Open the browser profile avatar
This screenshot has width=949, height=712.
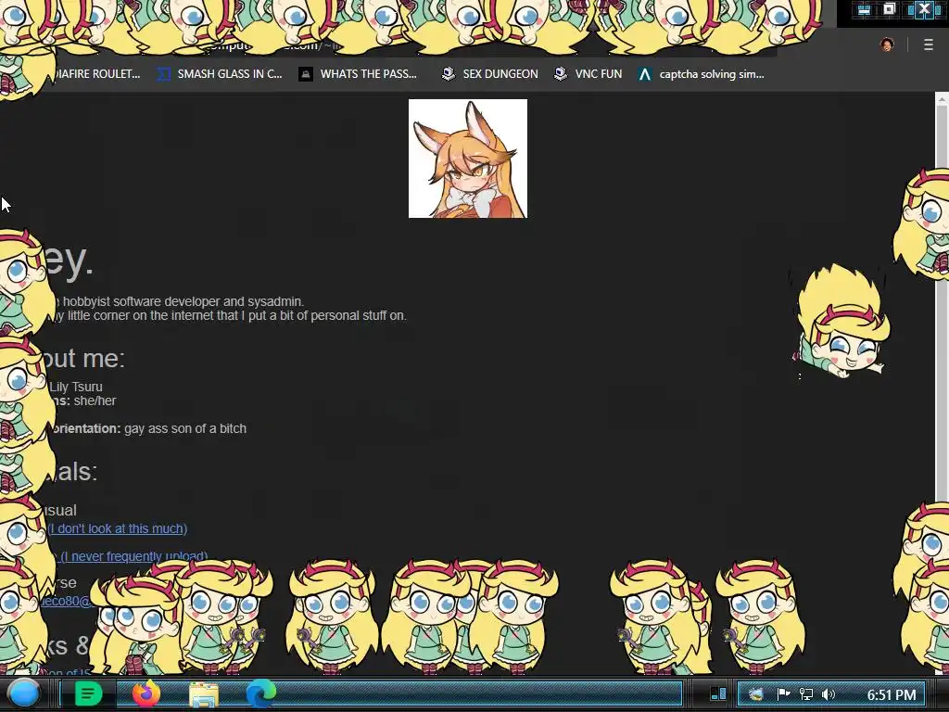click(887, 44)
